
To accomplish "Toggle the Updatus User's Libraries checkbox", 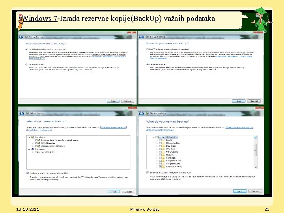I will pyautogui.click(x=36, y=146).
